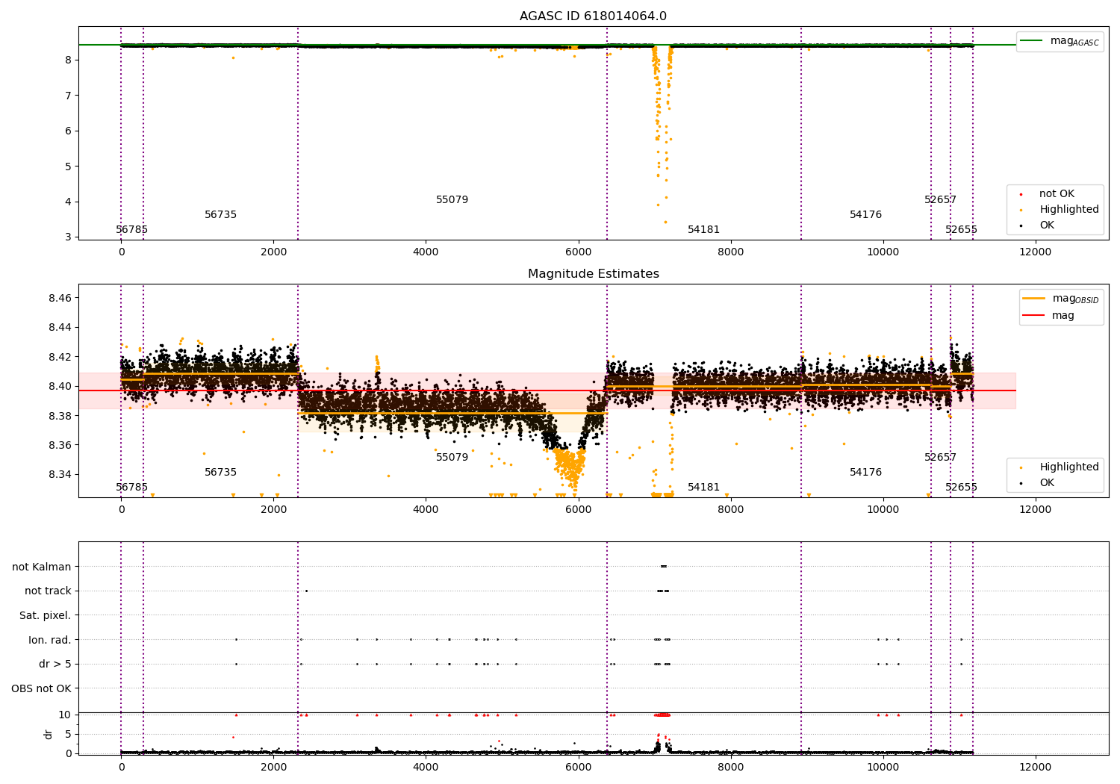Viewport: 1120px width, 784px height.
Task: Select 'Highlighted' legend entry in the middle plot
Action: (x=1069, y=467)
